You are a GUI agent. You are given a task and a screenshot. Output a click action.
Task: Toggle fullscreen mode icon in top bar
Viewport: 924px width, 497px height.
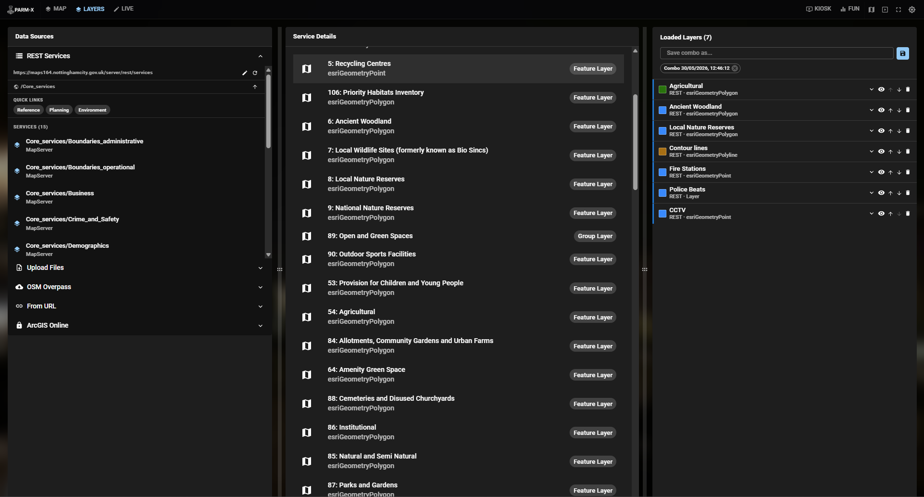[x=898, y=10]
